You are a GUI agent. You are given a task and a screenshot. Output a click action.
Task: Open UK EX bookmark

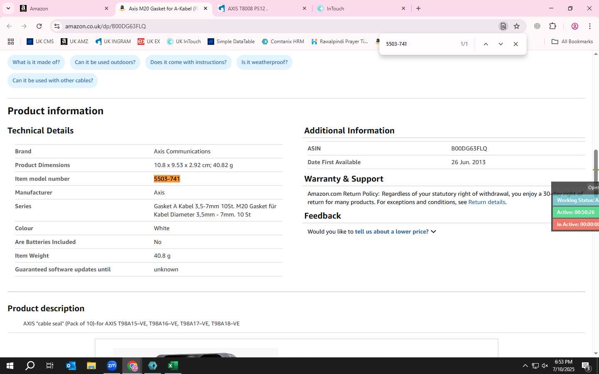(149, 42)
